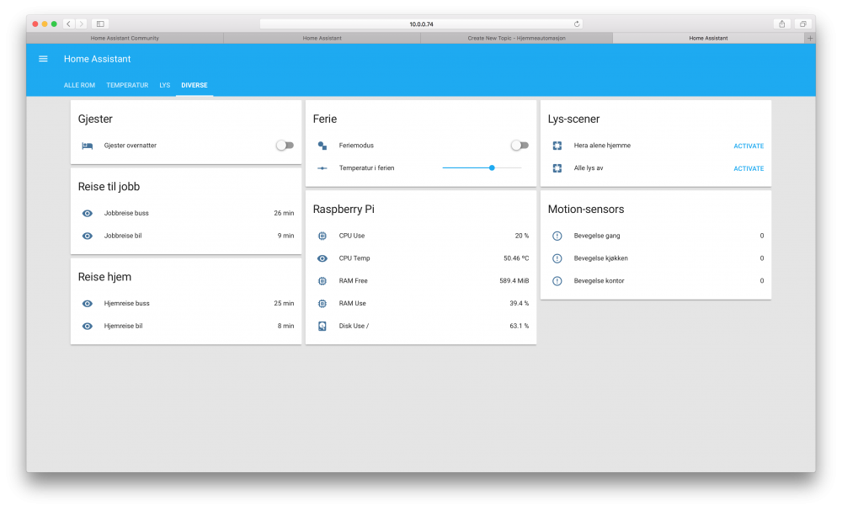Viewport: 842px width, 510px height.
Task: Open the ALLE ROM tab
Action: click(79, 85)
